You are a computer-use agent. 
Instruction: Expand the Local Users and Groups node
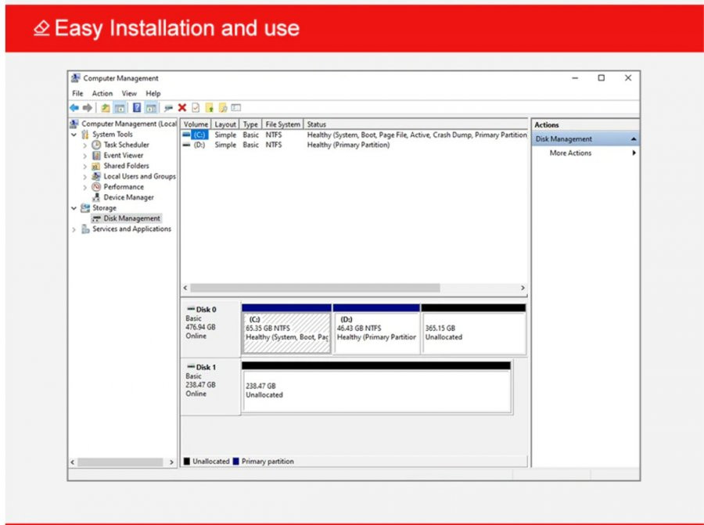(84, 177)
